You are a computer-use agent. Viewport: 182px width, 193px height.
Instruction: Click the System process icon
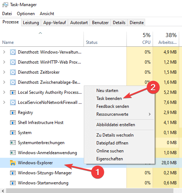[13, 133]
